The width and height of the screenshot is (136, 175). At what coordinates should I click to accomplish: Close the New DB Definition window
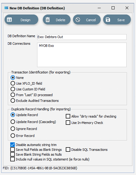(x=127, y=8)
